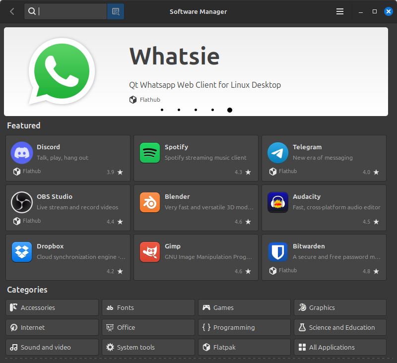Select the third banner slide dot
The width and height of the screenshot is (397, 363).
(196, 110)
